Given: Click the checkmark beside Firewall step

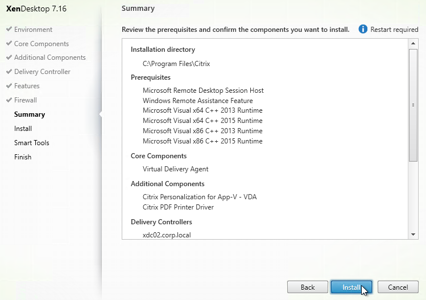Looking at the screenshot, I should click(9, 100).
